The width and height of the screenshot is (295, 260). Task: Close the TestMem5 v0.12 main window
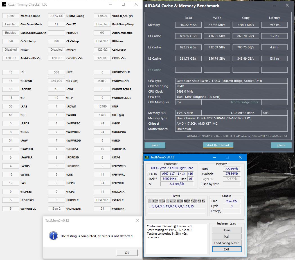pos(240,157)
